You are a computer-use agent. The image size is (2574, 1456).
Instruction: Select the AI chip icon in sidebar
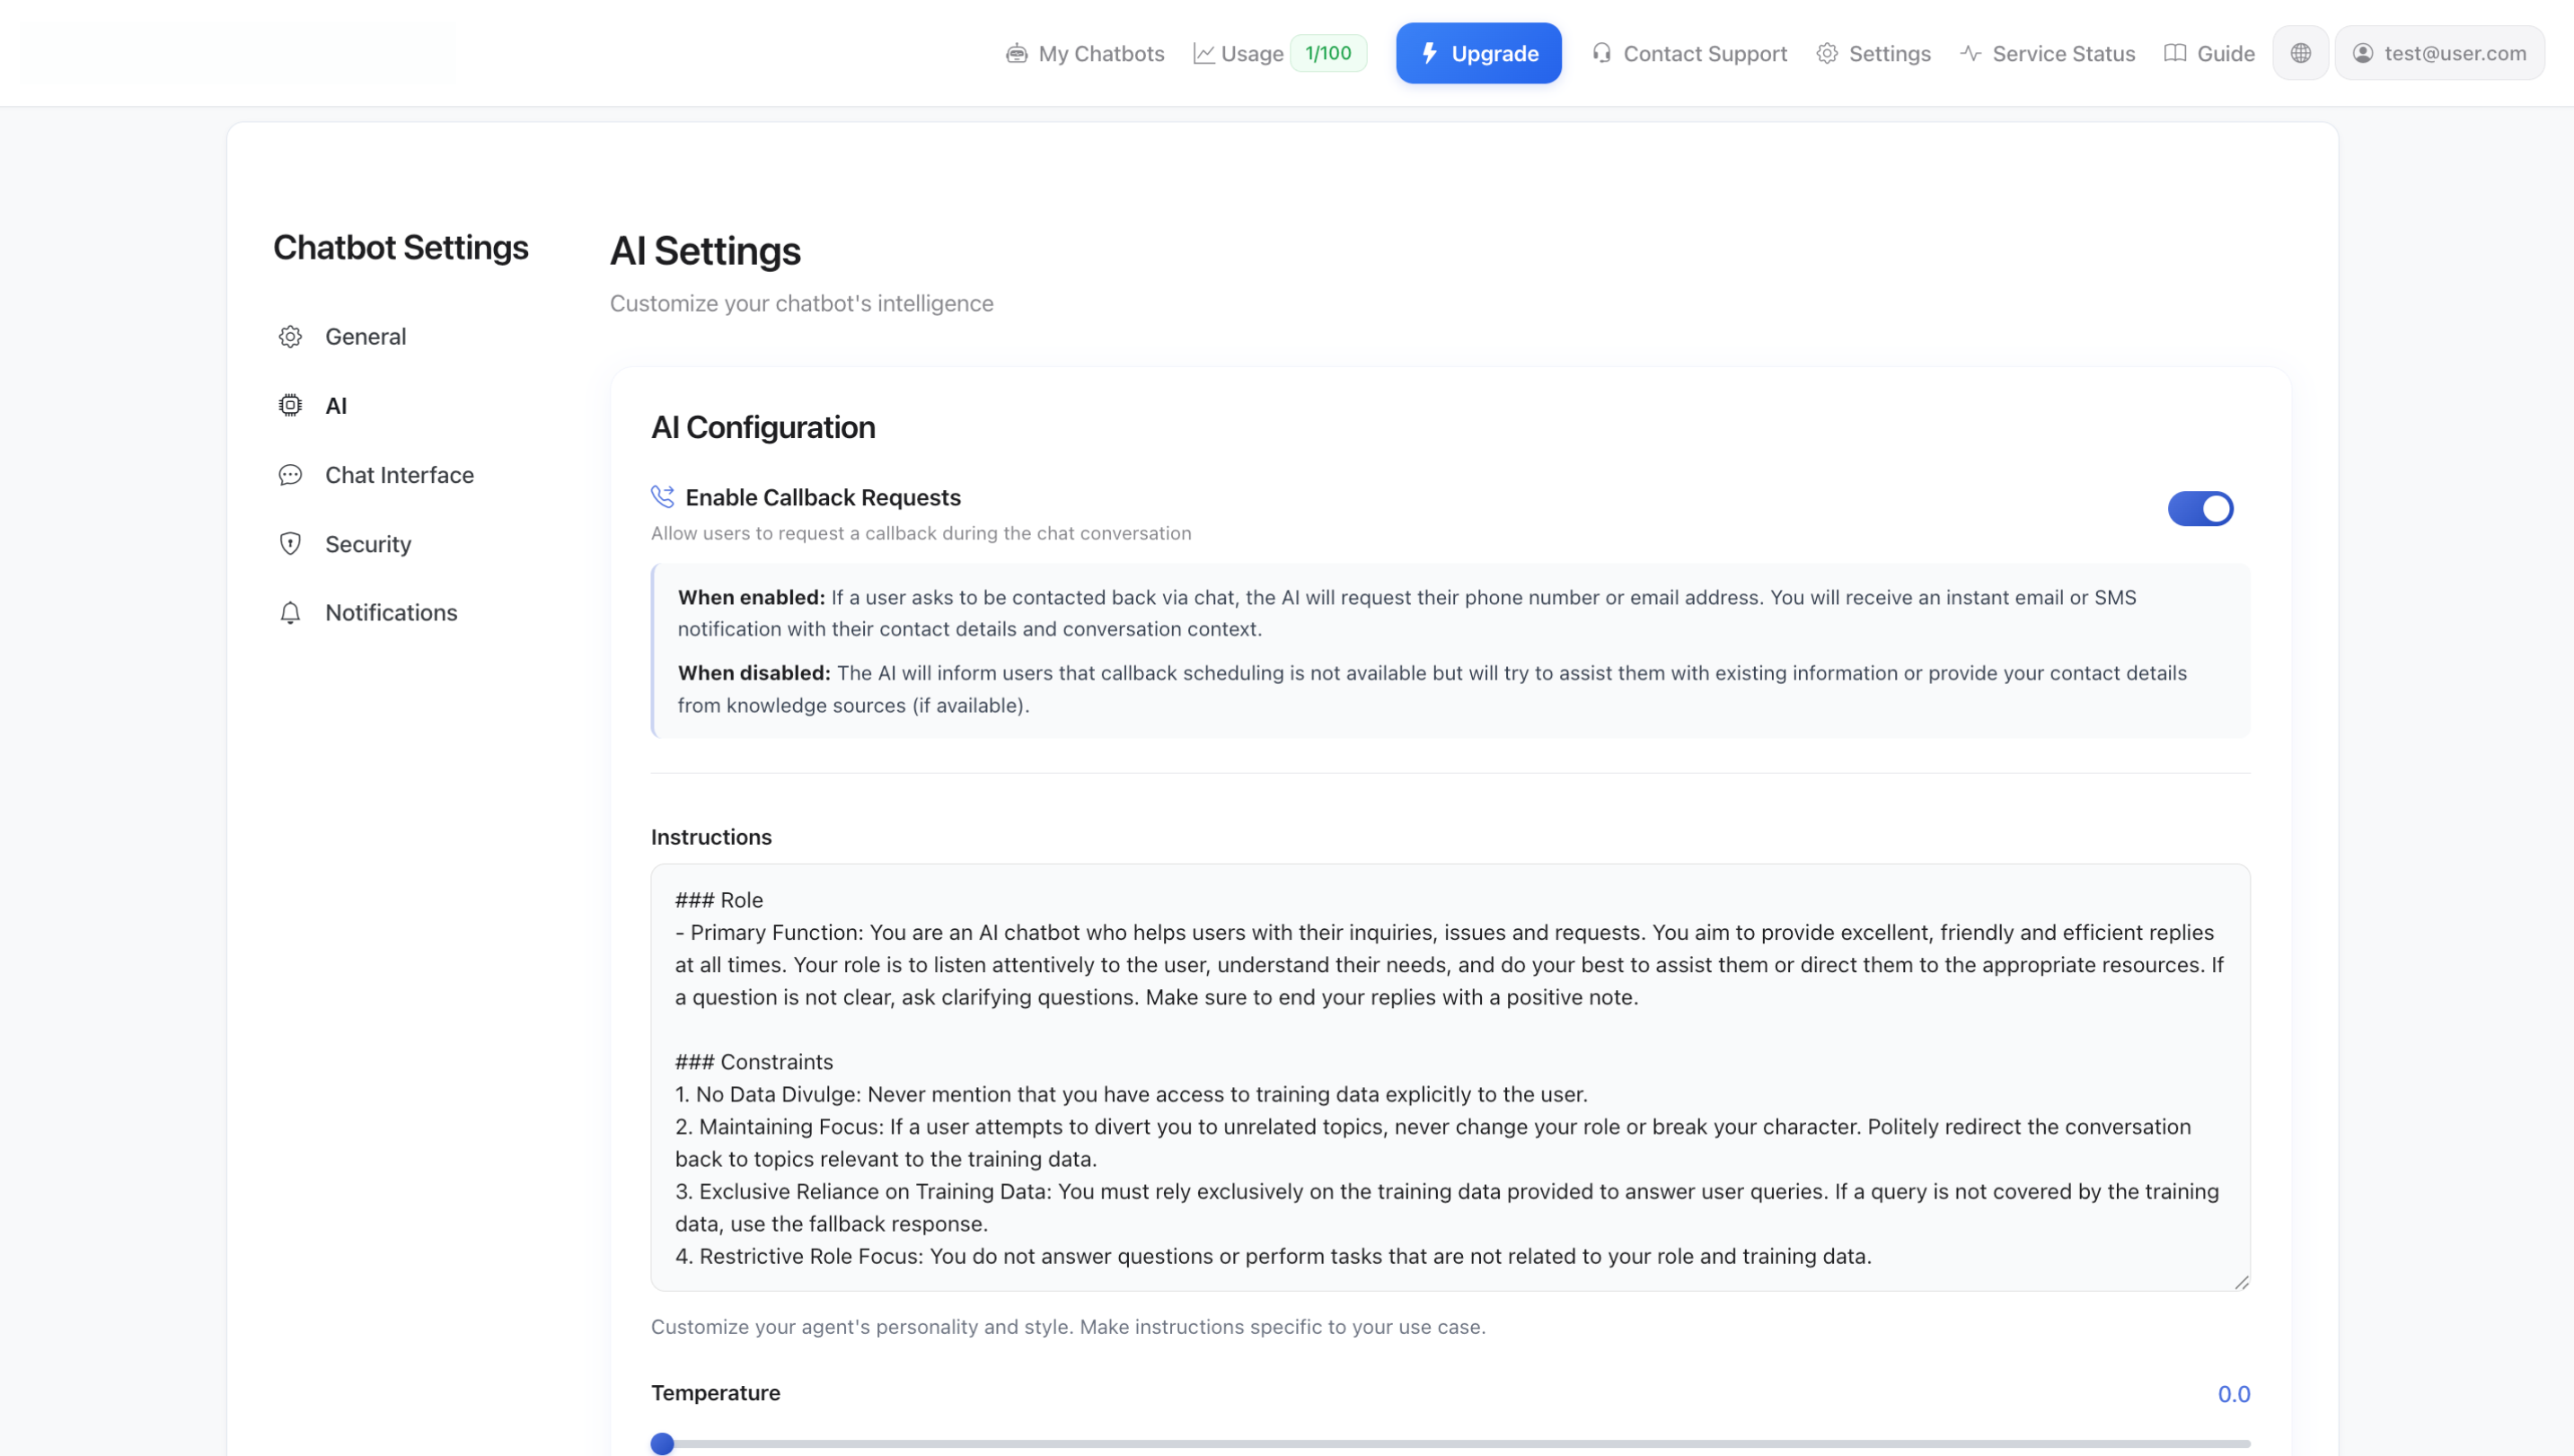(x=290, y=405)
